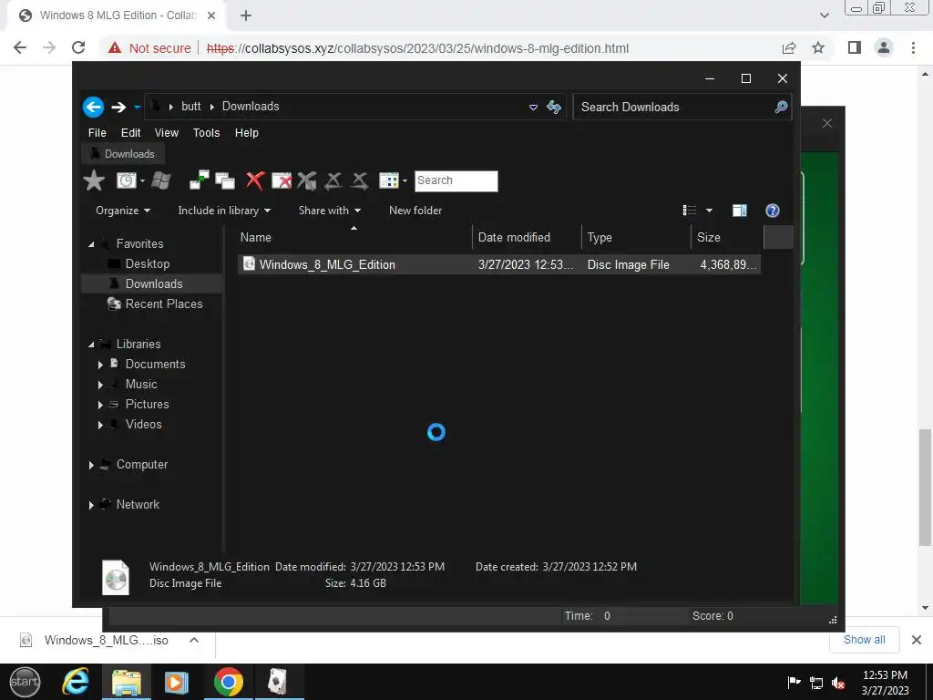This screenshot has height=700, width=933.
Task: Open the address bar history dropdown
Action: pyautogui.click(x=533, y=108)
